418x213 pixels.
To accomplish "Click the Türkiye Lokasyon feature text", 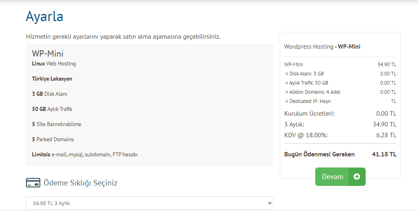I will [x=52, y=79].
